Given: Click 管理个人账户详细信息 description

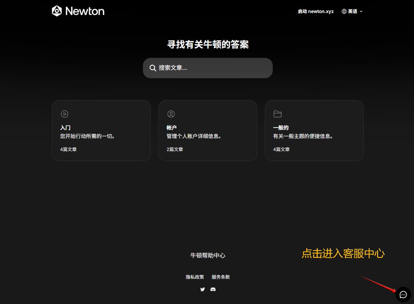Looking at the screenshot, I should pyautogui.click(x=194, y=136).
